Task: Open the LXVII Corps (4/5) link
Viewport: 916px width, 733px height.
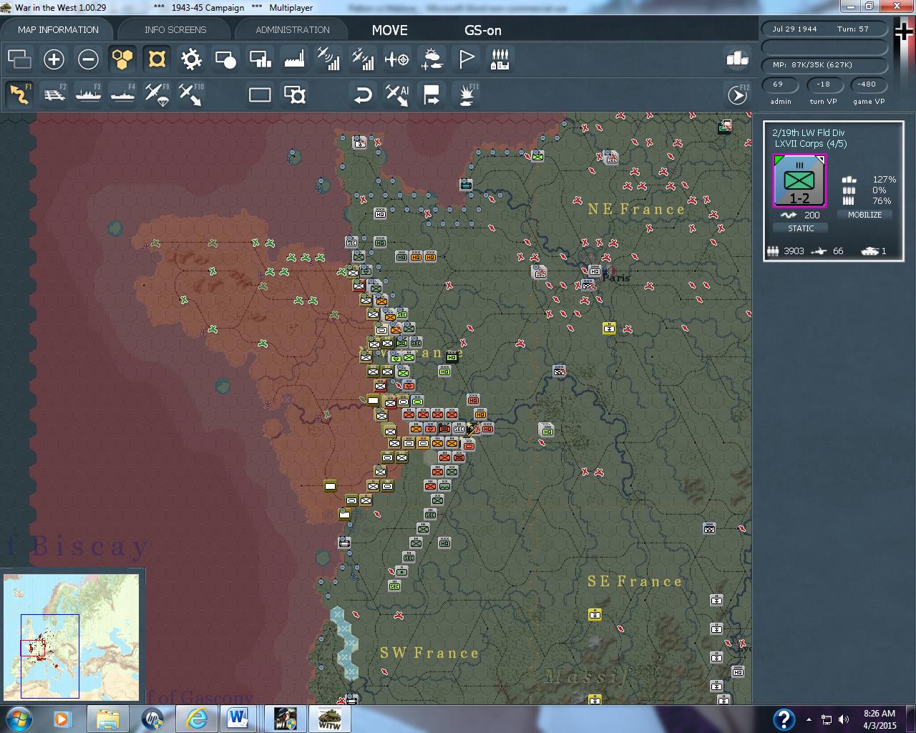Action: tap(811, 143)
